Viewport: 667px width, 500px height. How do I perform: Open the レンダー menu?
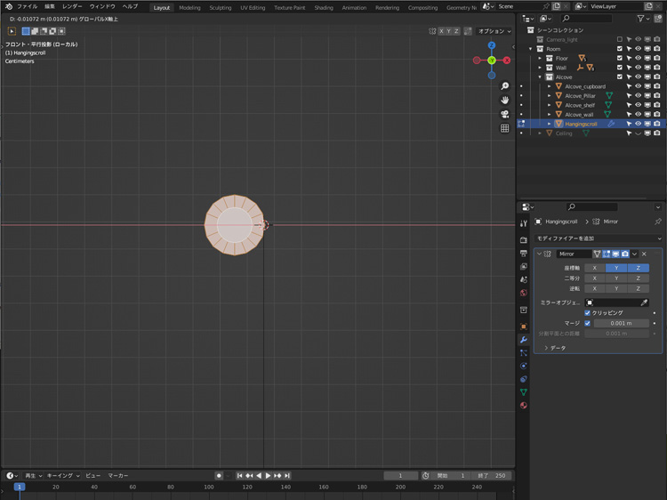pyautogui.click(x=72, y=6)
